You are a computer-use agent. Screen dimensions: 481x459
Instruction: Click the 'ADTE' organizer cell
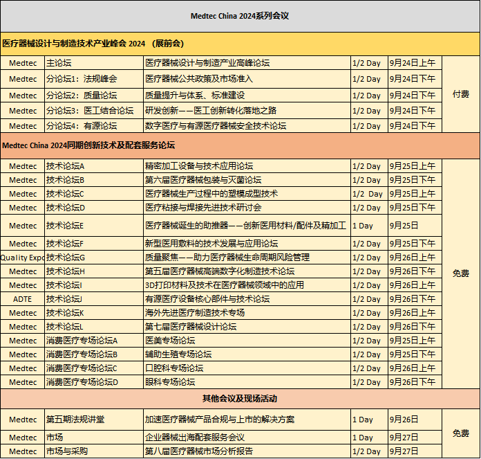coord(22,299)
